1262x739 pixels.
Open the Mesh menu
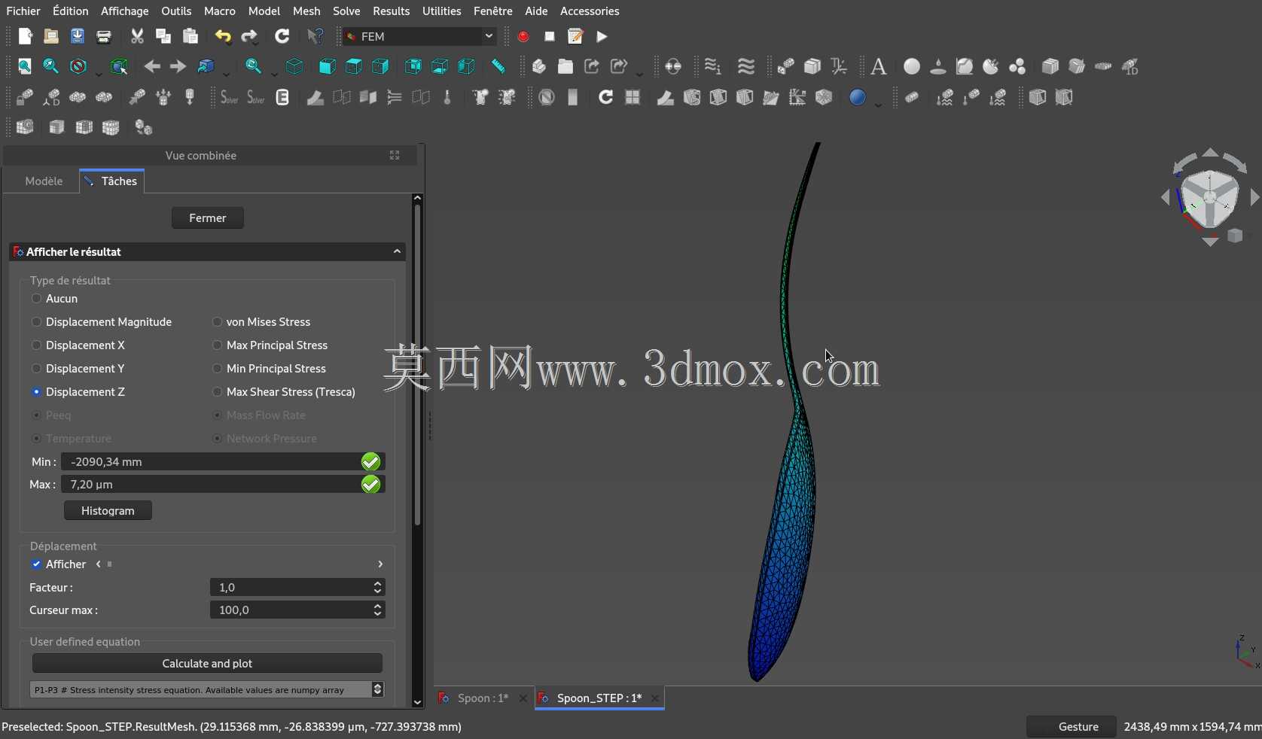306,11
